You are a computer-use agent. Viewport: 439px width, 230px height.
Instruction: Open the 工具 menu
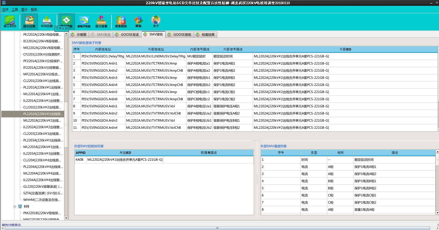pyautogui.click(x=15, y=10)
